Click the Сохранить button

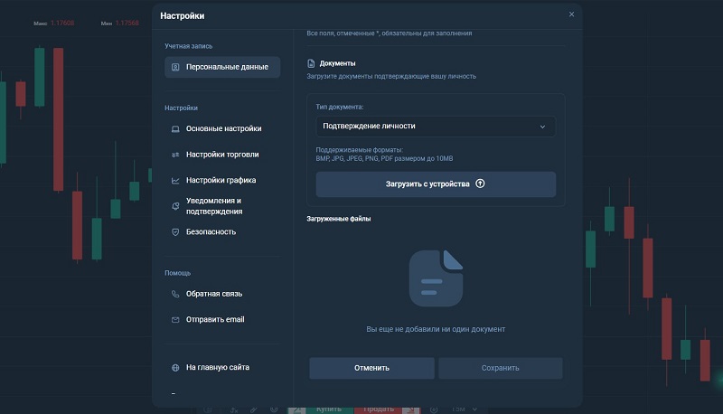tap(500, 368)
